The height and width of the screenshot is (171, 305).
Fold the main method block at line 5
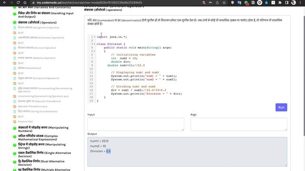point(94,51)
